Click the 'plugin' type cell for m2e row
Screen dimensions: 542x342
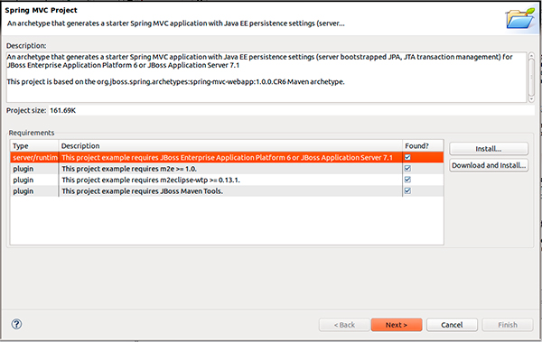click(x=23, y=169)
